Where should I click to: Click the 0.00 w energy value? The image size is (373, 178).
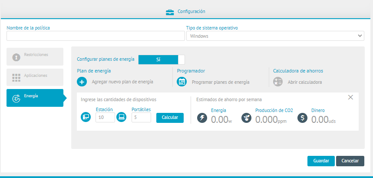click(221, 119)
